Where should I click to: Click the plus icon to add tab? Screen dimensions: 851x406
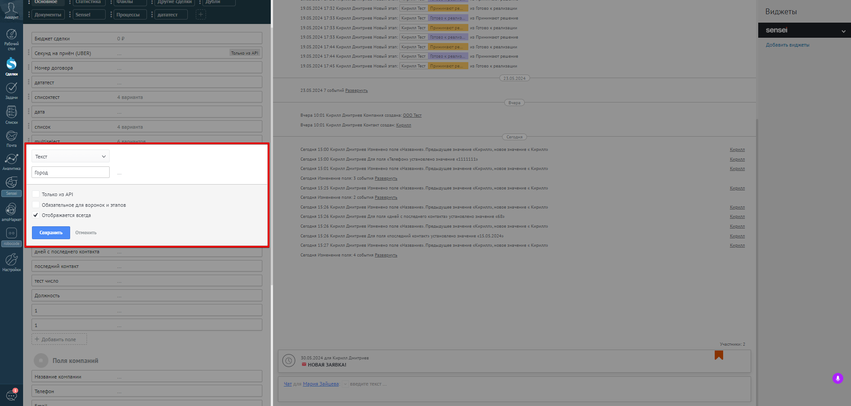pos(201,15)
